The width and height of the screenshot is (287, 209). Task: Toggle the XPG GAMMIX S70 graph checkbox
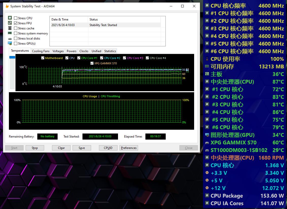pos(92,63)
